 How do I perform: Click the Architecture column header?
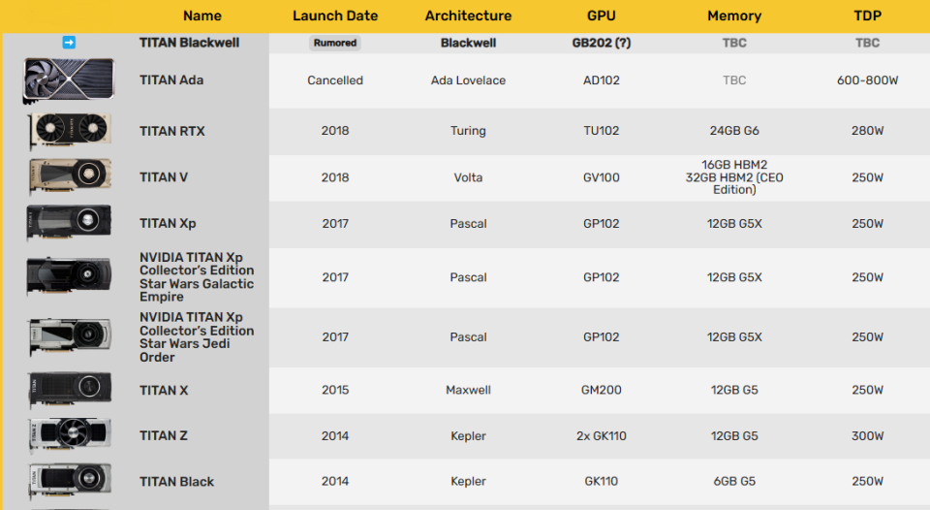[468, 16]
